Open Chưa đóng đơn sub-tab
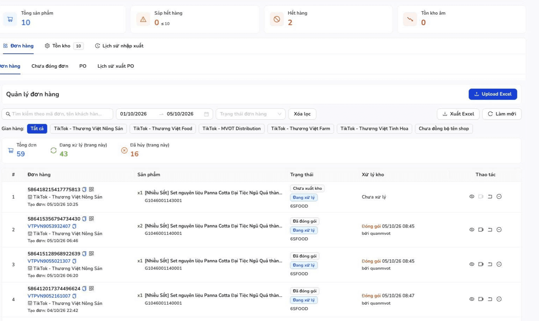The height and width of the screenshot is (321, 539). click(x=50, y=66)
